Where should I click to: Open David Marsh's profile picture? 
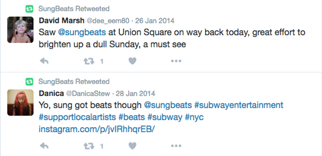(x=20, y=30)
